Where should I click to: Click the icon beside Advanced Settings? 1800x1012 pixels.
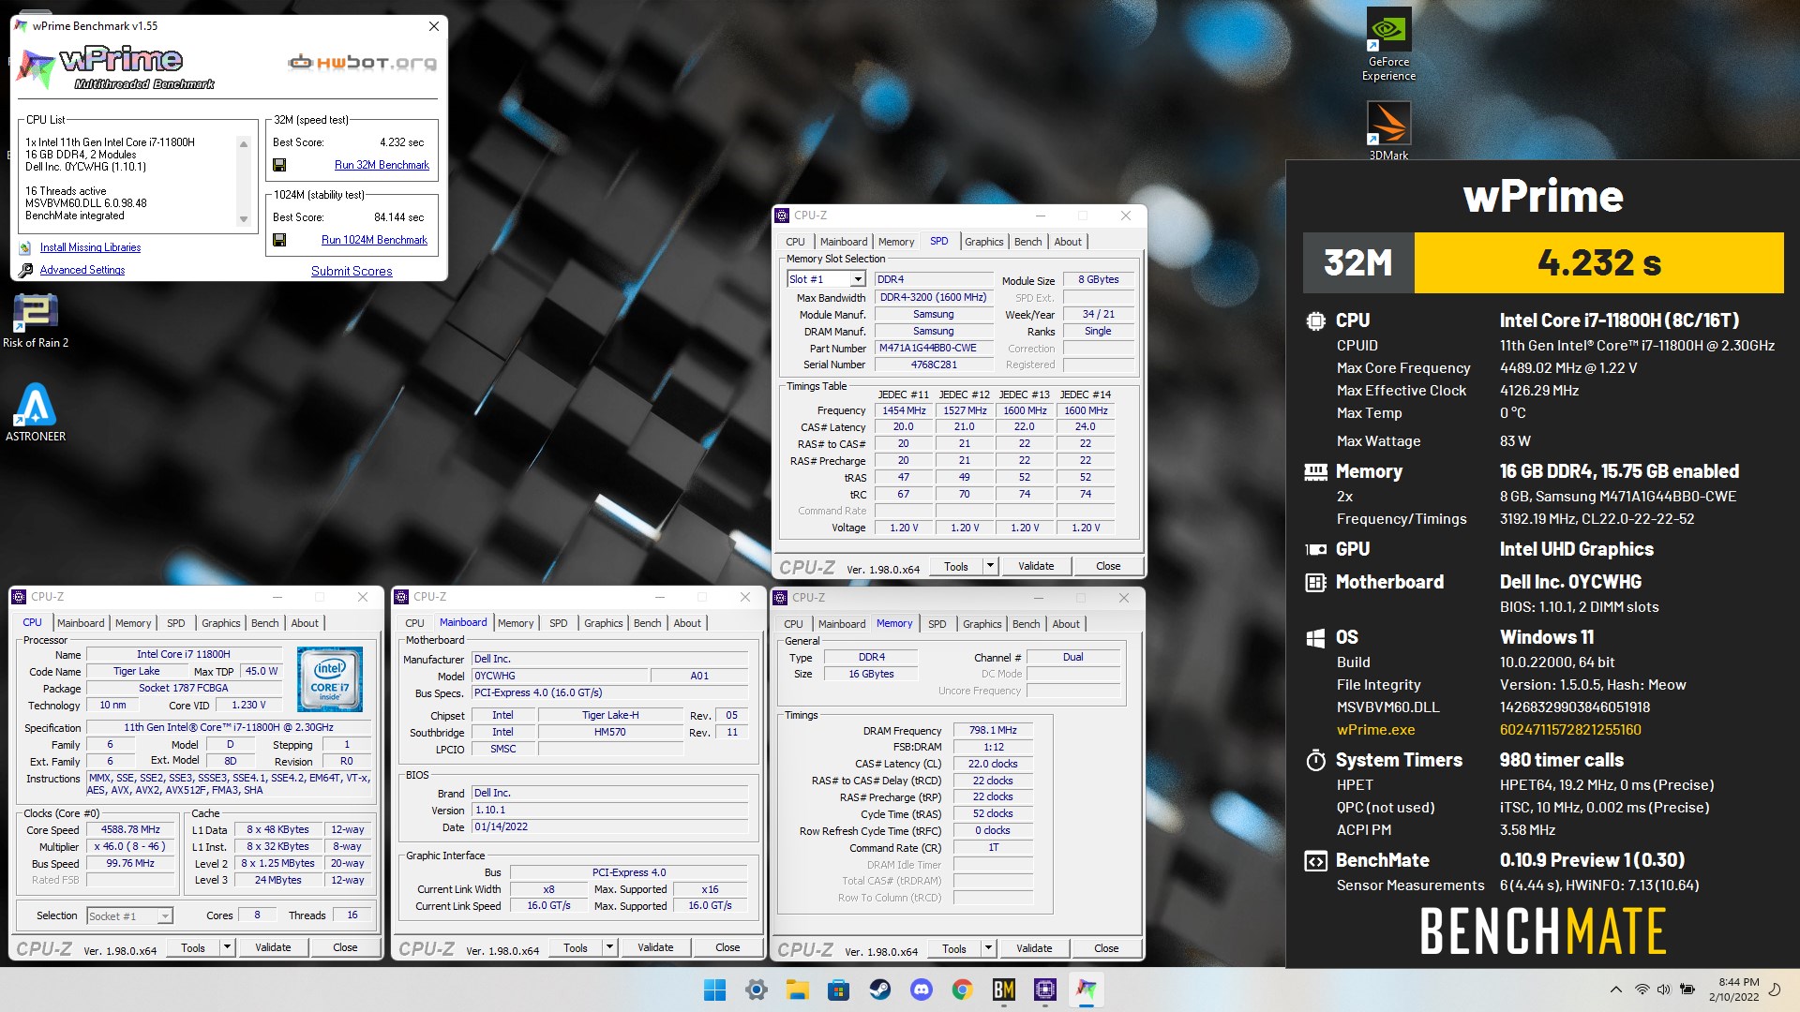click(x=25, y=270)
